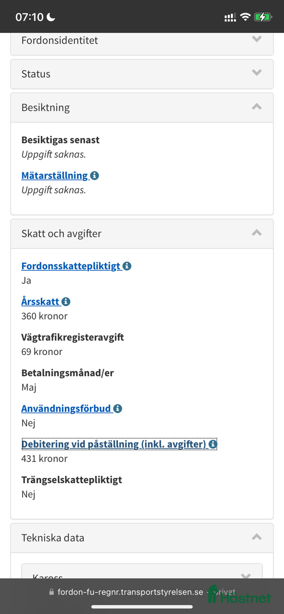Tap the lock icon in address bar

pyautogui.click(x=52, y=592)
